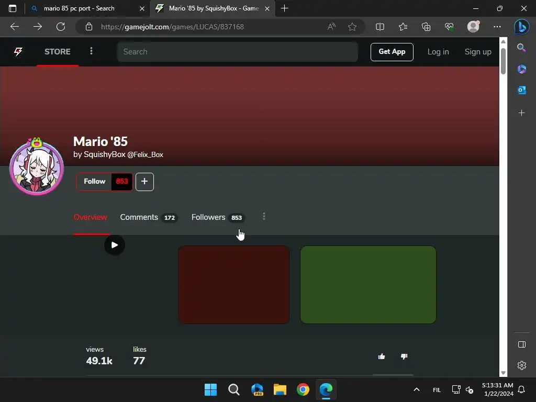Play the game trailer video

115,245
